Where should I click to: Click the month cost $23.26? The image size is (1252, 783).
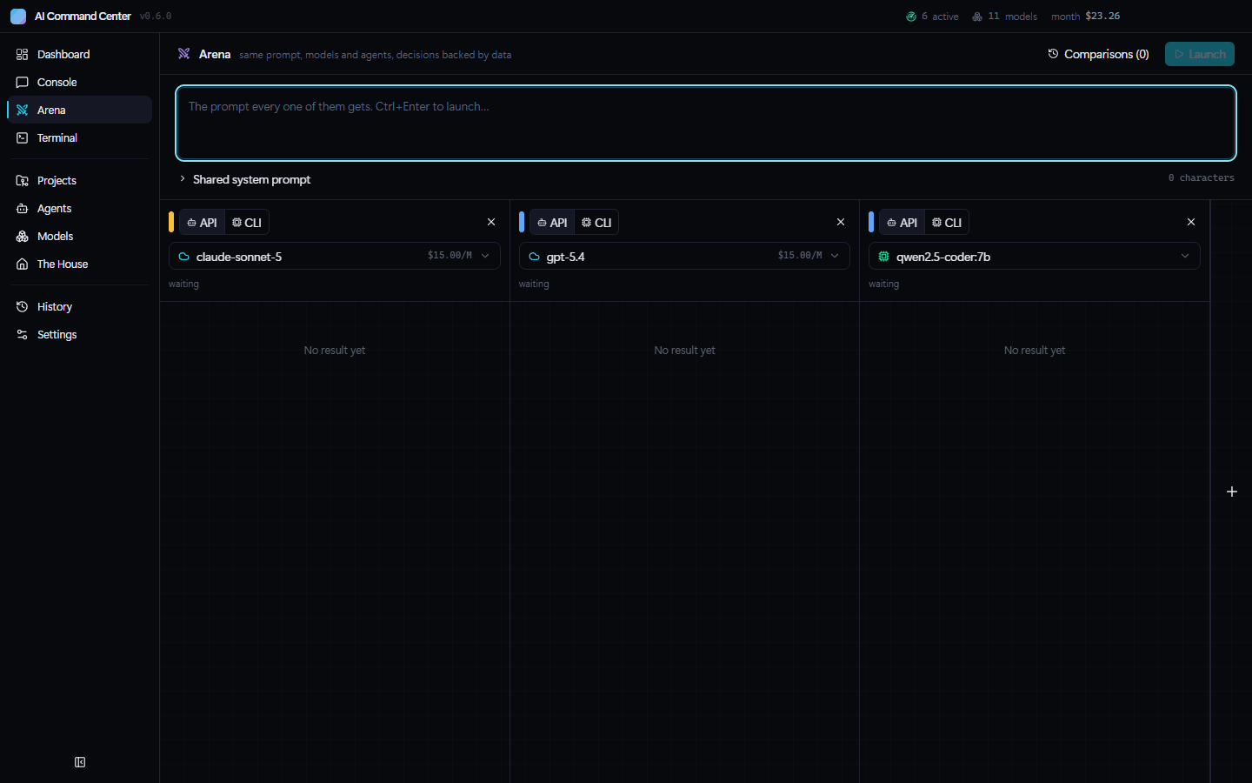1085,17
